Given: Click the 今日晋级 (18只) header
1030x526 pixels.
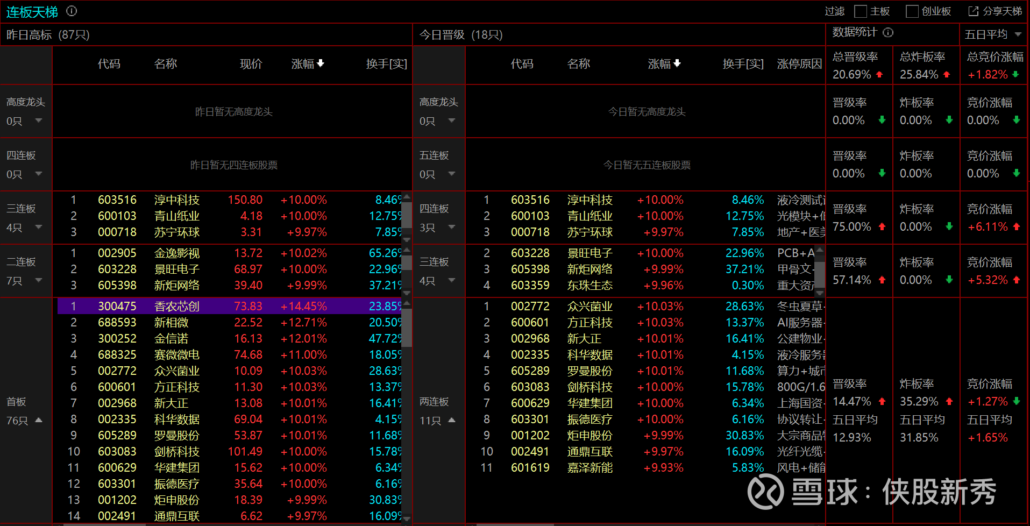Looking at the screenshot, I should coord(461,35).
